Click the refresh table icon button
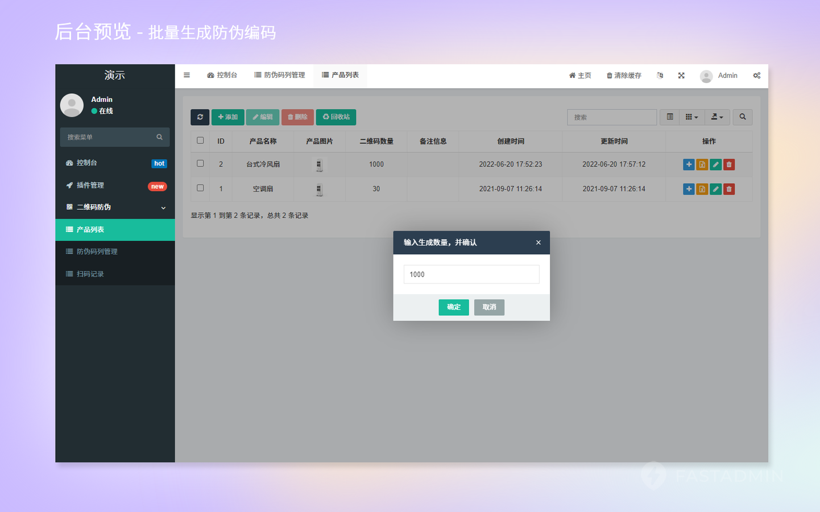 200,117
